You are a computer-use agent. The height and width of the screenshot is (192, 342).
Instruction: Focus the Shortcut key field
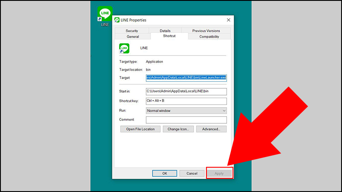click(186, 101)
